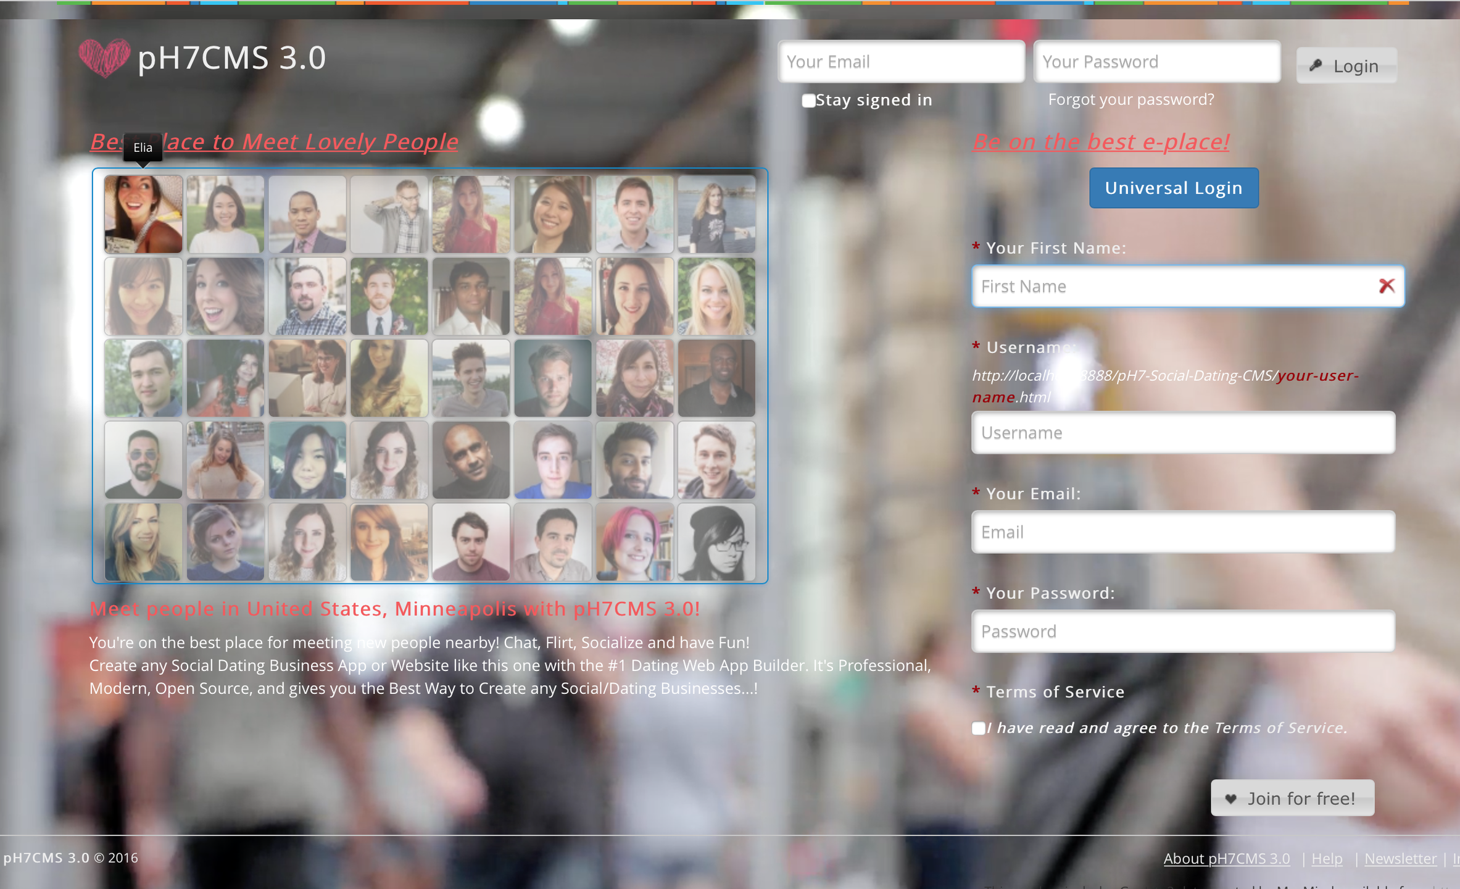Check the Terms of Service agreement checkbox

[977, 727]
